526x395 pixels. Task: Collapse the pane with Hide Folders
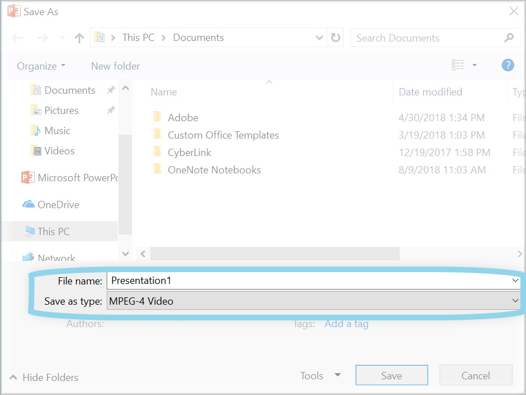pyautogui.click(x=44, y=378)
